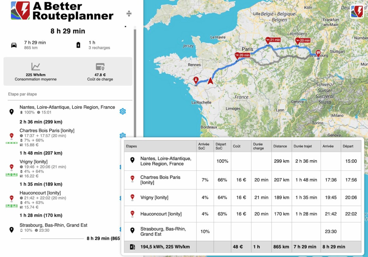368x257 pixels.
Task: Click Chartres Bois Paris [Ionity] table row name
Action: pyautogui.click(x=160, y=180)
